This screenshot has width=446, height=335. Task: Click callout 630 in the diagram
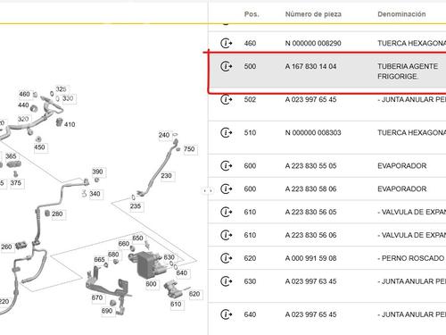coord(169,257)
